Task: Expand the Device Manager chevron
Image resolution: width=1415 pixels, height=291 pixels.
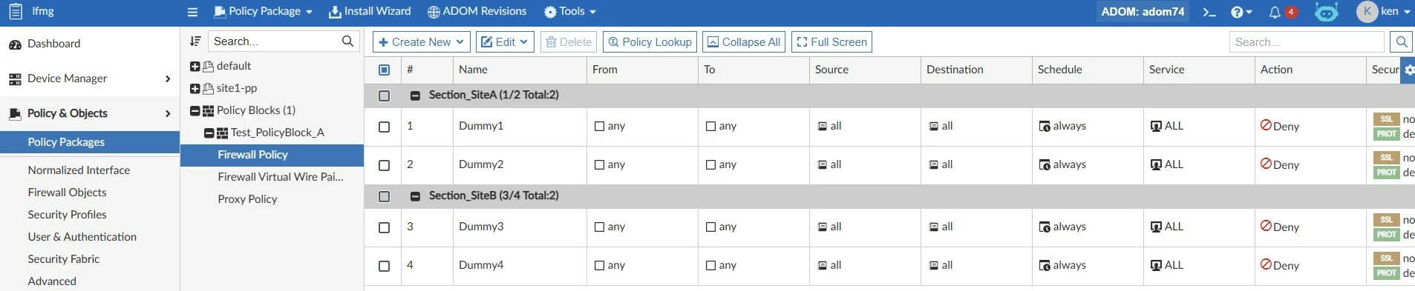Action: coord(168,79)
